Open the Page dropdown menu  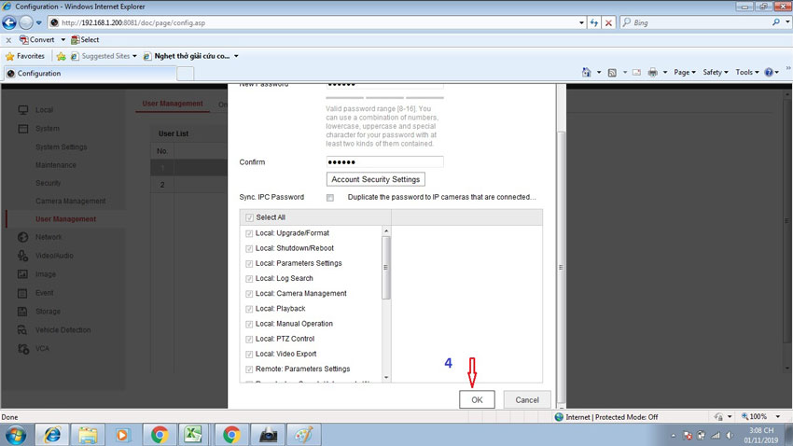tap(684, 73)
